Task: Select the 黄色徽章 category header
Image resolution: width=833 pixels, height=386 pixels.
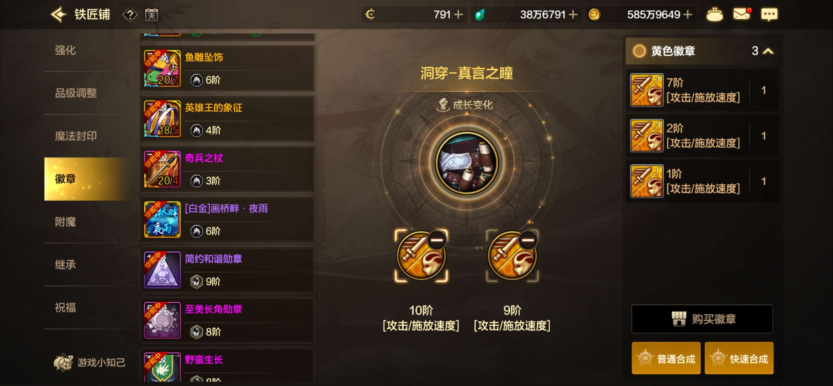Action: click(x=701, y=51)
